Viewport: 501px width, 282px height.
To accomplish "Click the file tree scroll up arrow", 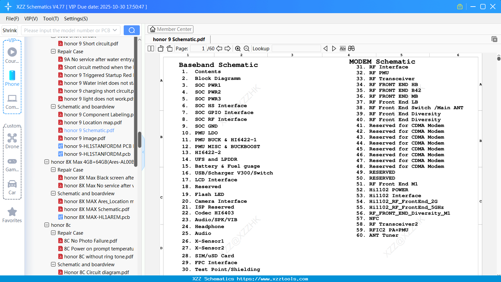I will pyautogui.click(x=139, y=39).
